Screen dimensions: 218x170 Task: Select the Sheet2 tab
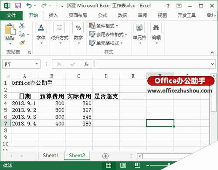(x=77, y=156)
